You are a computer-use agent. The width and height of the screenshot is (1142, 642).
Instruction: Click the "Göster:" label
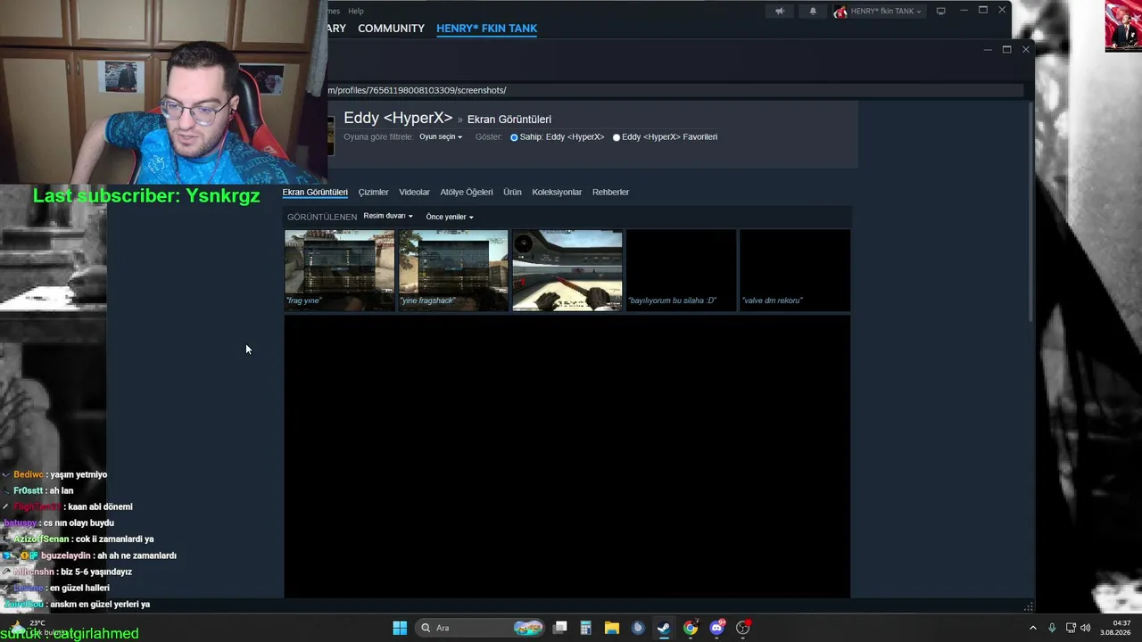[489, 137]
